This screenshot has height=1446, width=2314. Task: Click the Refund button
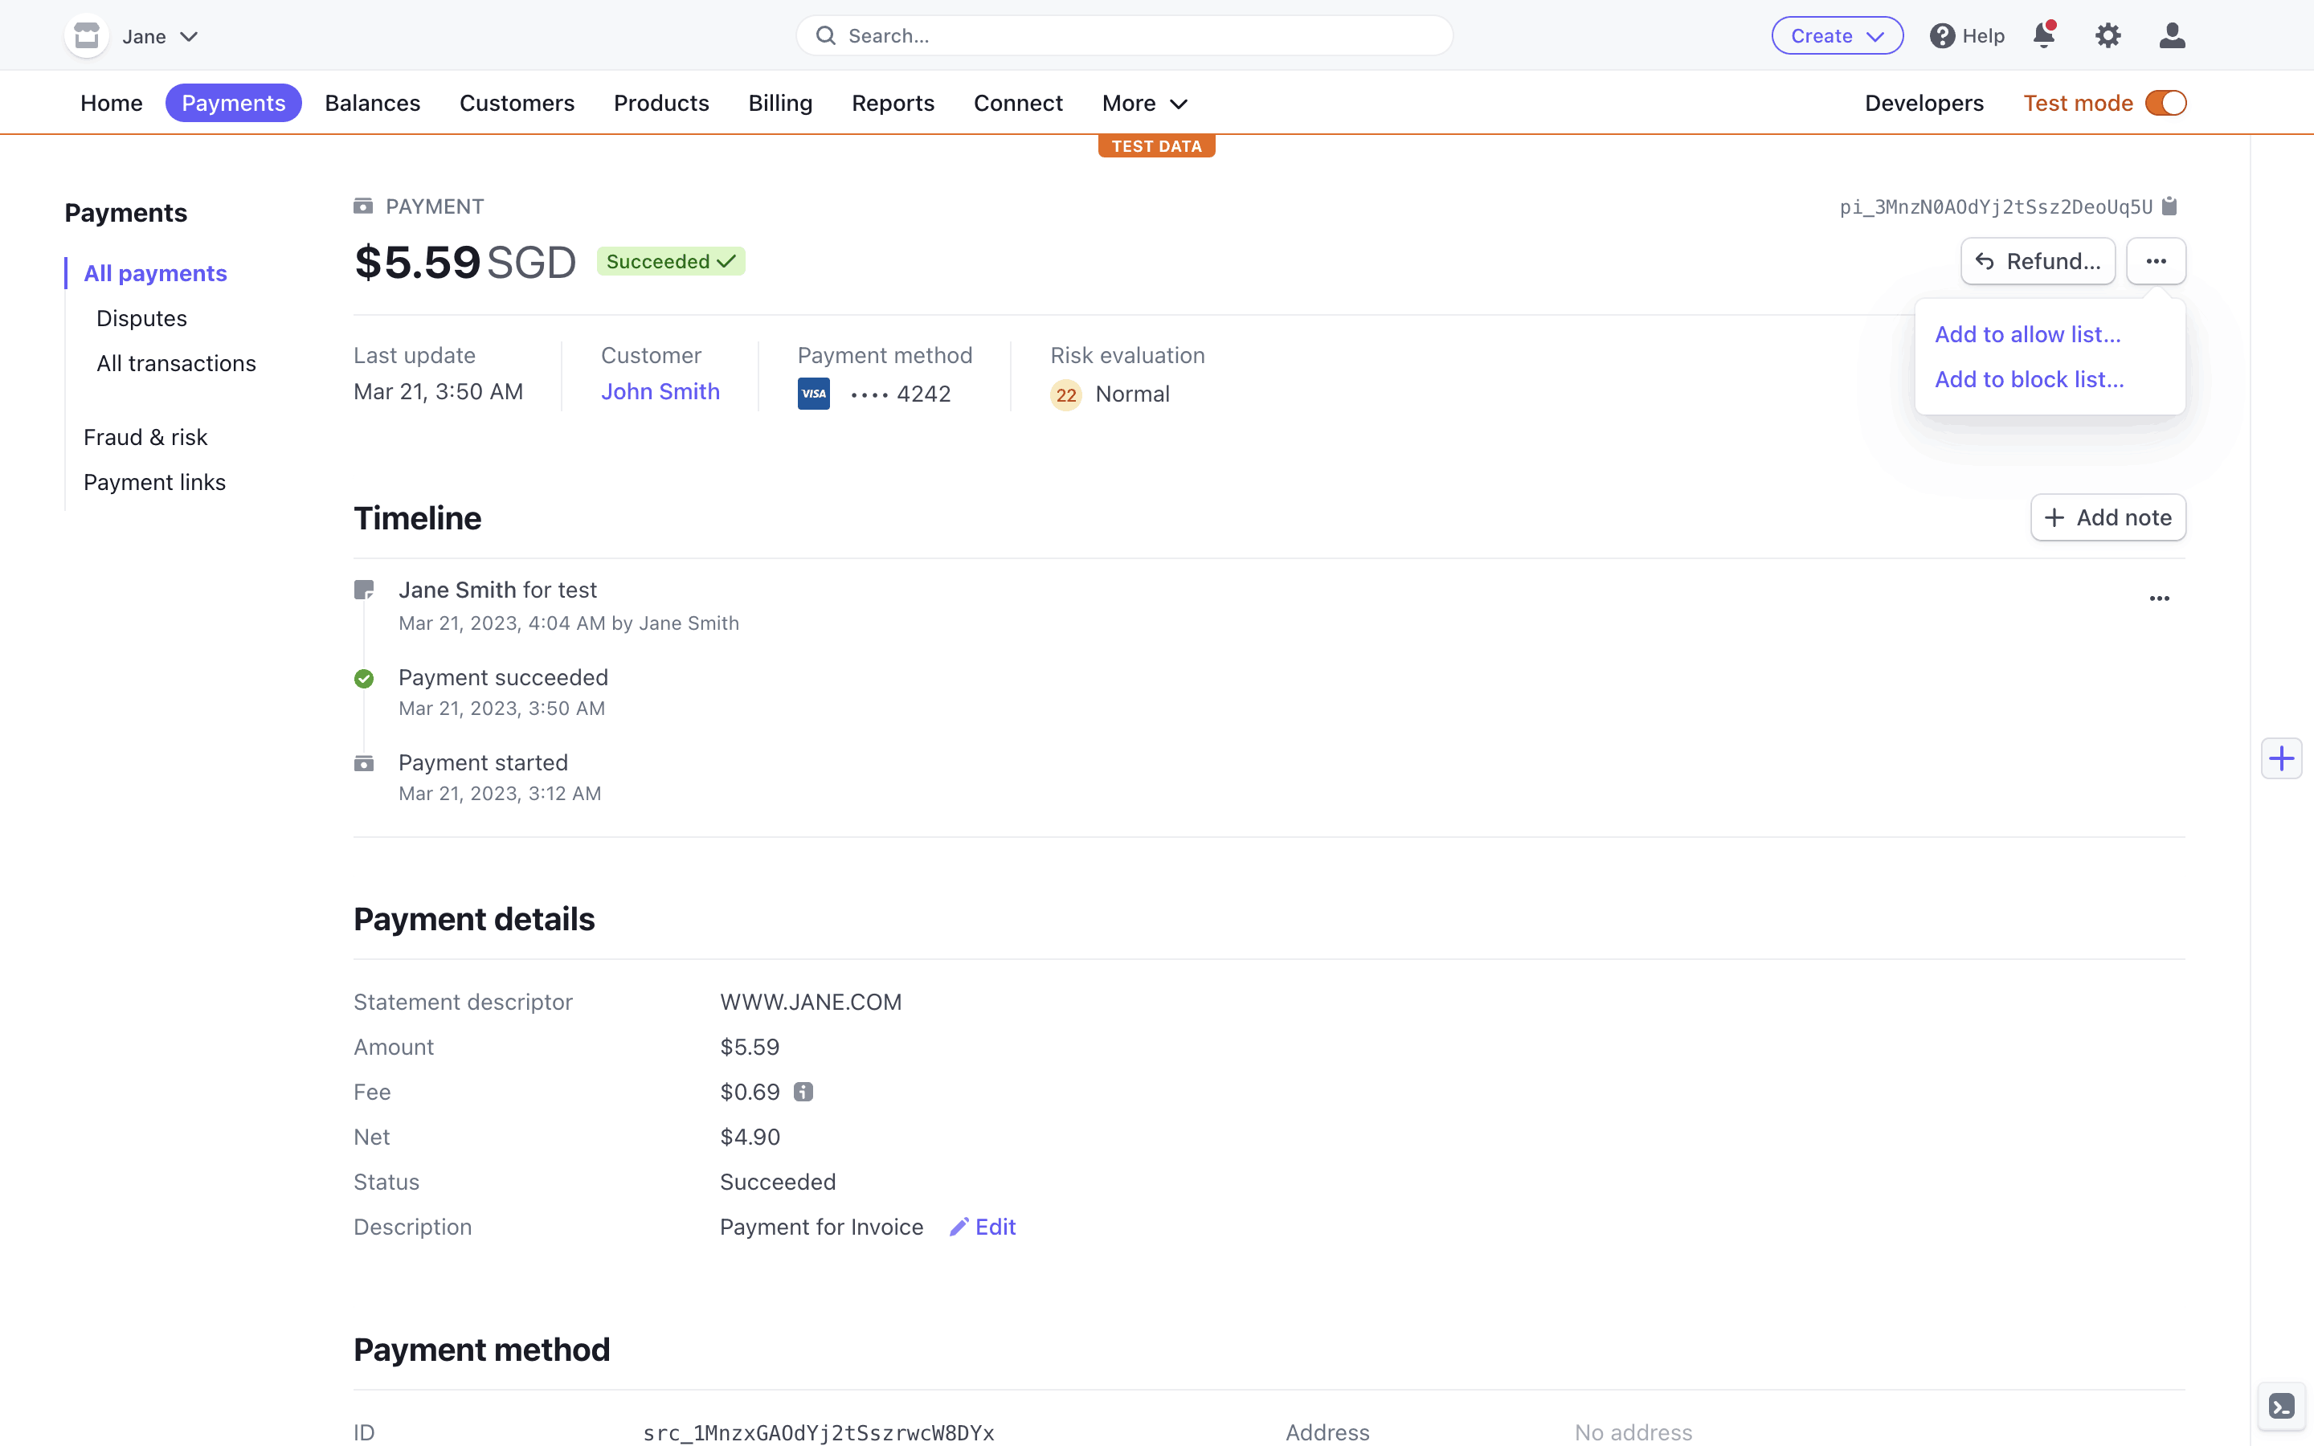coord(2038,261)
